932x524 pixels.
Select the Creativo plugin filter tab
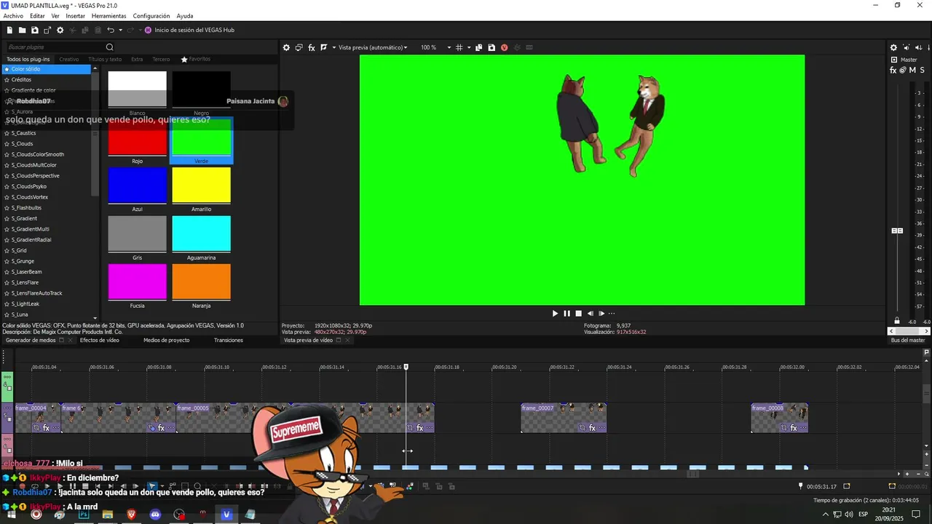69,59
